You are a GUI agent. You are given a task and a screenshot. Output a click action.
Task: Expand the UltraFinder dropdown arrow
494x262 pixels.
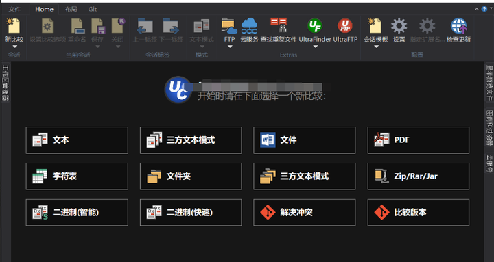click(x=315, y=47)
